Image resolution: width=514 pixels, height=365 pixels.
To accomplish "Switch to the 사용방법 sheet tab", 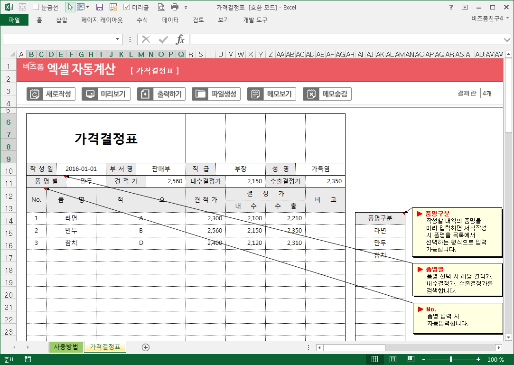I will 65,347.
